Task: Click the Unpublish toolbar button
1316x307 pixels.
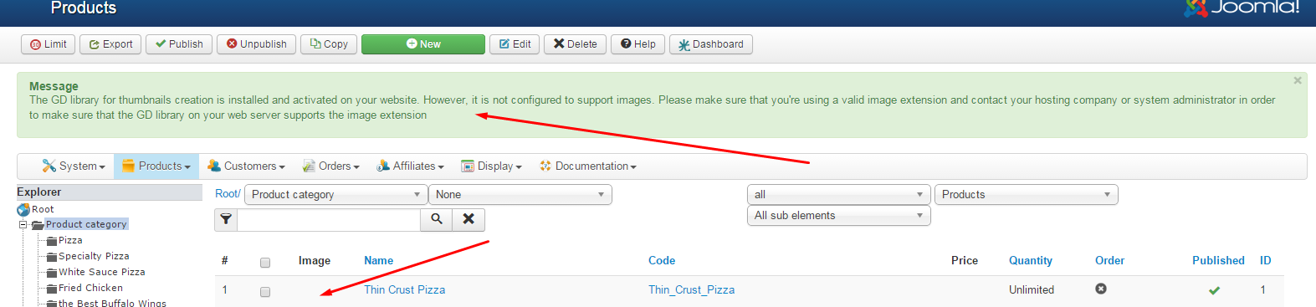Action: pos(256,44)
